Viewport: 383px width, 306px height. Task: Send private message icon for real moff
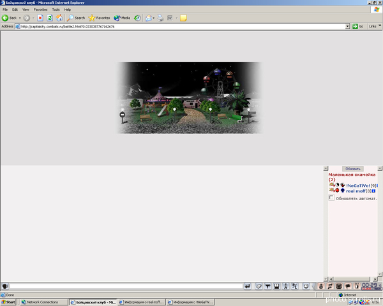coord(332,191)
